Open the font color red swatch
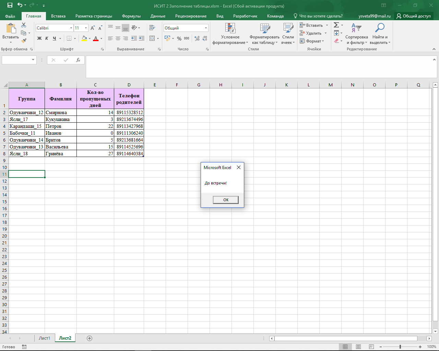 [96, 38]
